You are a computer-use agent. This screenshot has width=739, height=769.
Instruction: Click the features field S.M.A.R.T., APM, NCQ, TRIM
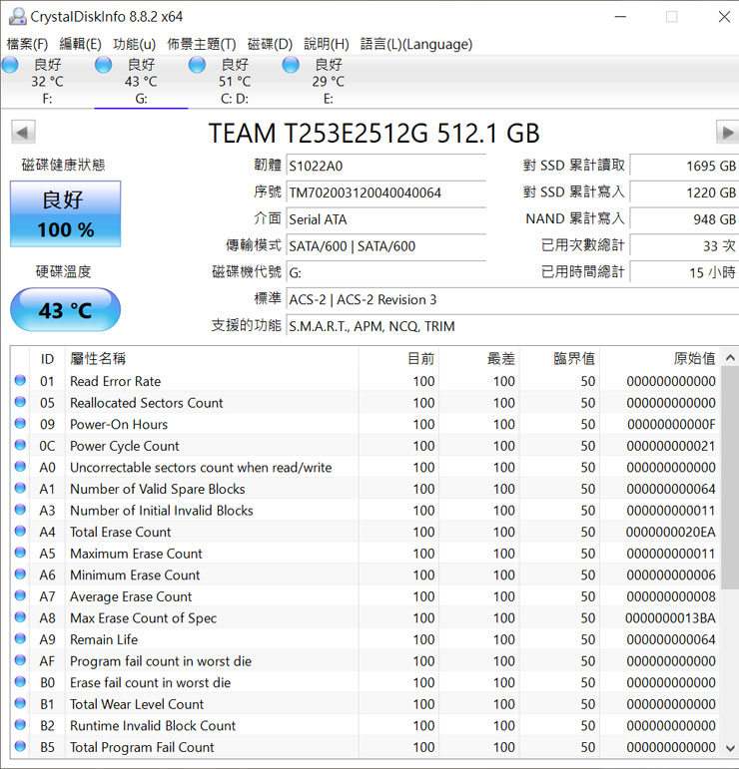coord(512,326)
